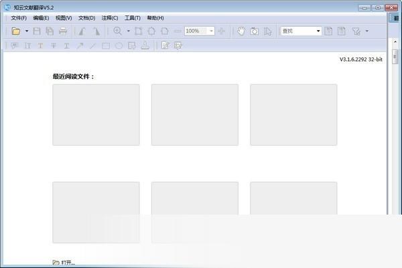Image resolution: width=402 pixels, height=268 pixels.
Task: Open the 文档(D) menu
Action: 86,18
